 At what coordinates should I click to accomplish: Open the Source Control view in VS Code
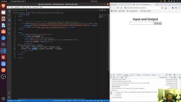point(9,20)
